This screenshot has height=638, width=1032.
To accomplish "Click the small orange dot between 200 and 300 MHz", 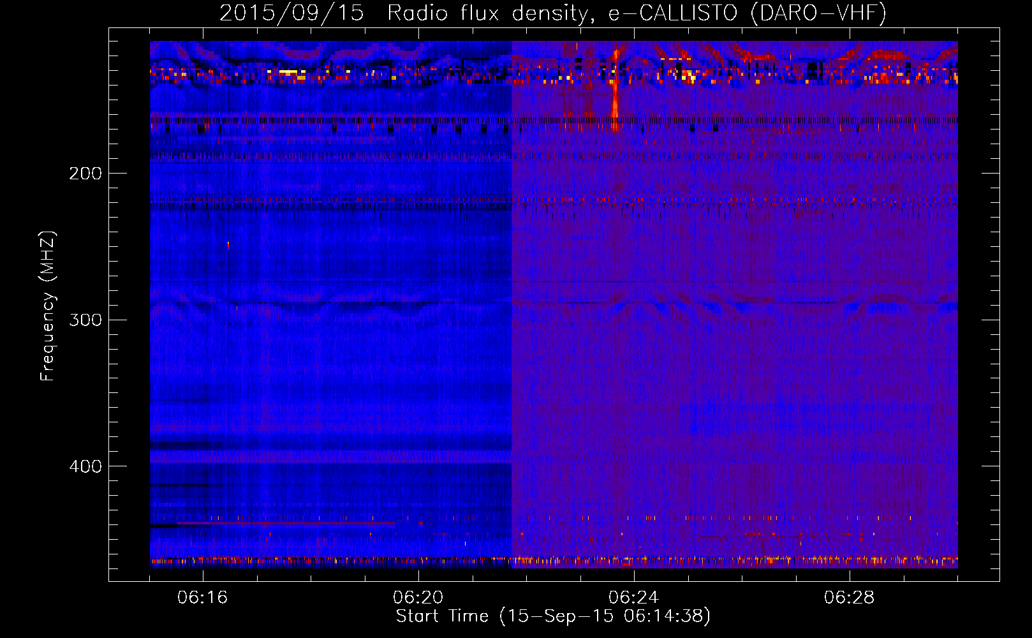I will 228,244.
